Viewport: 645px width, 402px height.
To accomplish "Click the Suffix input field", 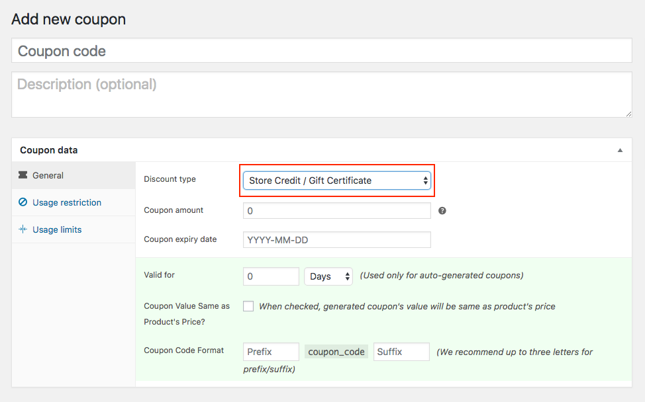I will (401, 352).
